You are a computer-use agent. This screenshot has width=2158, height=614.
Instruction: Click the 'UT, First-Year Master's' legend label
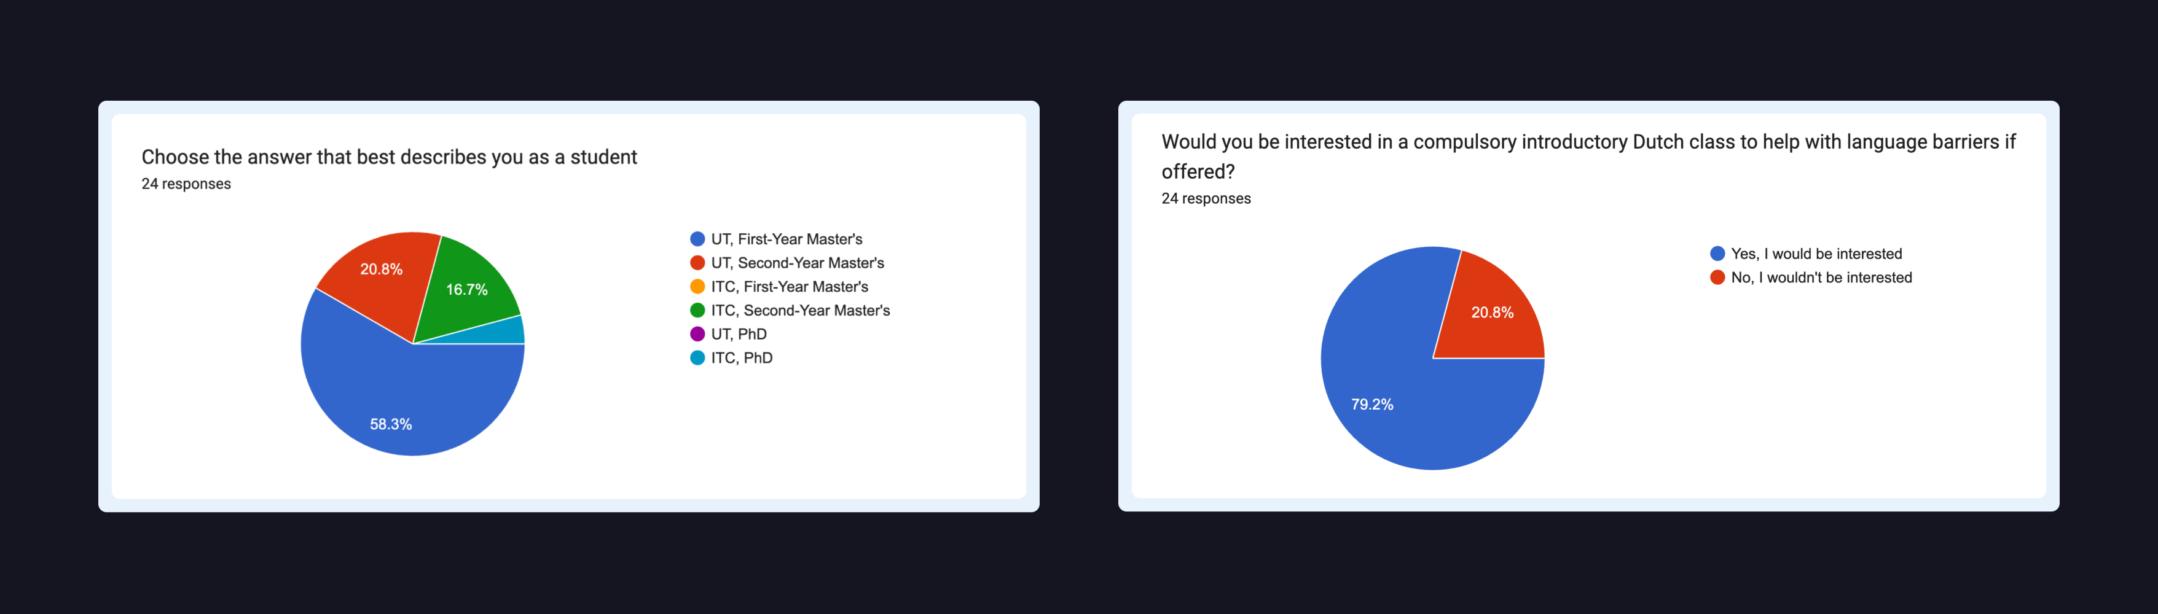point(787,239)
